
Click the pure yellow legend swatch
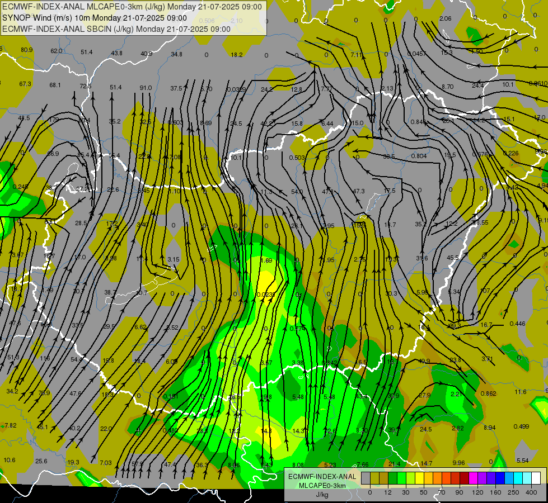pyautogui.click(x=419, y=478)
